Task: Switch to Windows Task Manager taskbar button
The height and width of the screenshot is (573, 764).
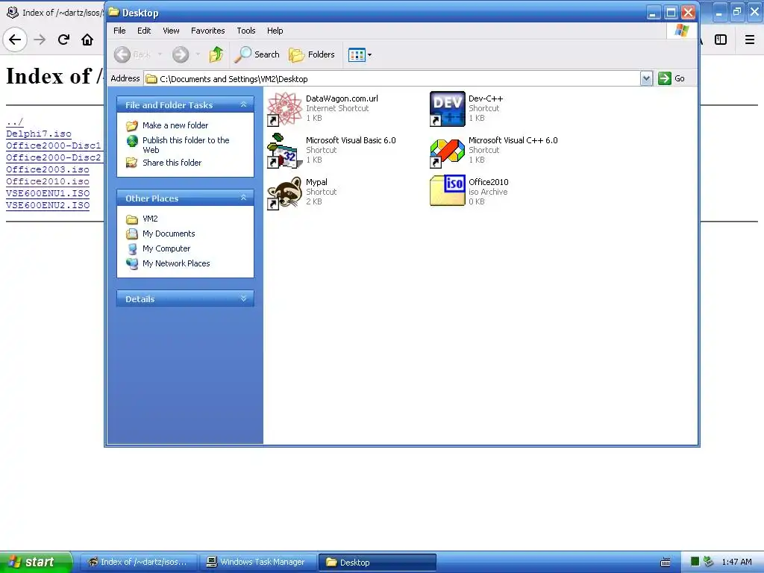Action: coord(257,563)
